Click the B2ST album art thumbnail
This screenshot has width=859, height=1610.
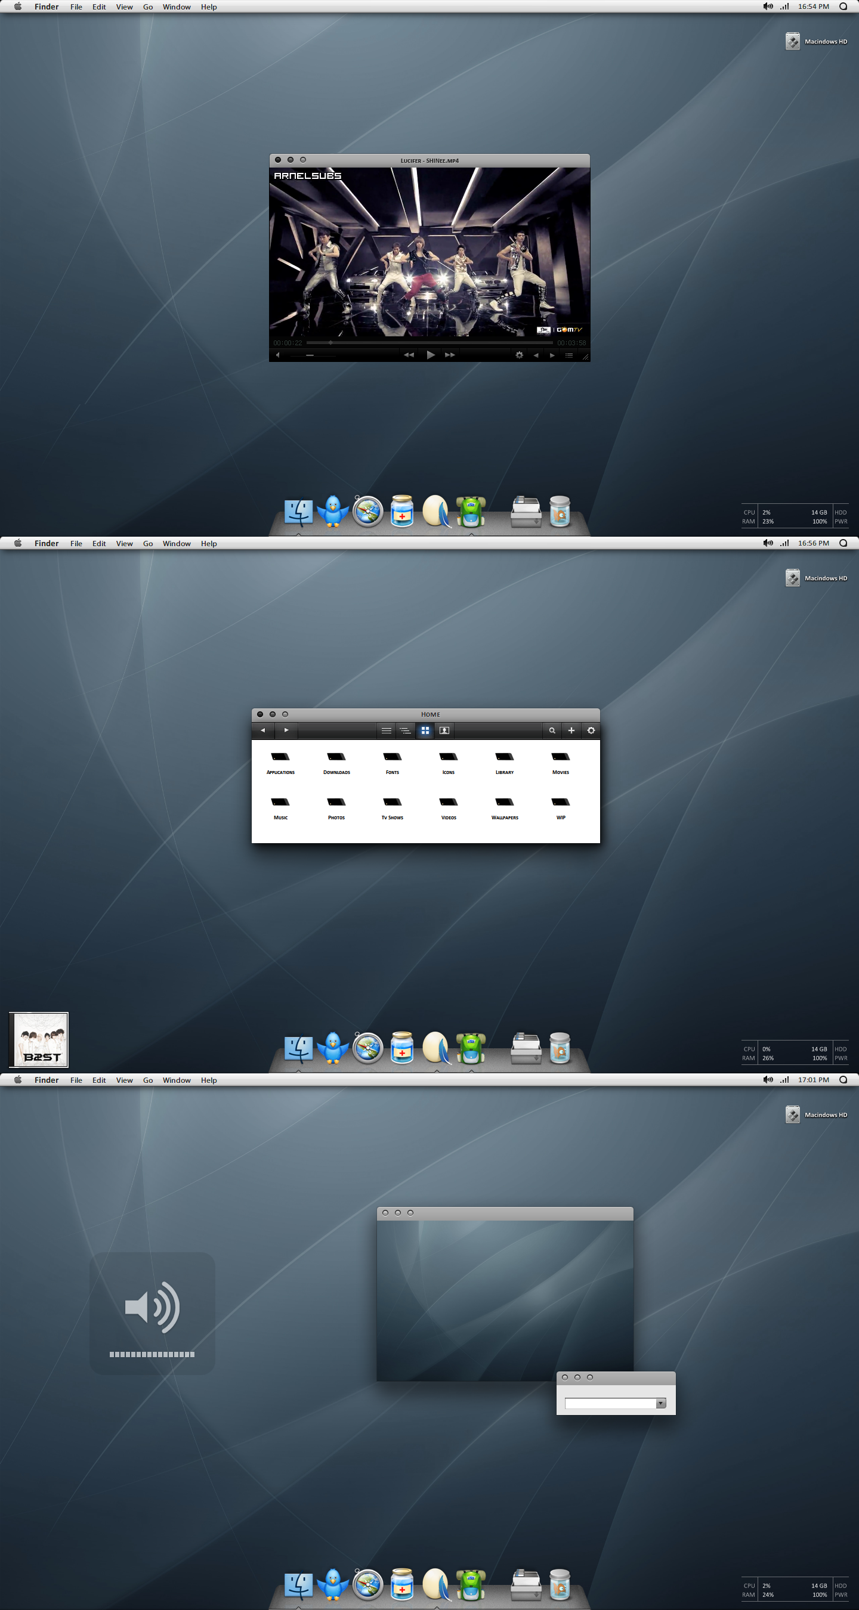coord(39,1039)
